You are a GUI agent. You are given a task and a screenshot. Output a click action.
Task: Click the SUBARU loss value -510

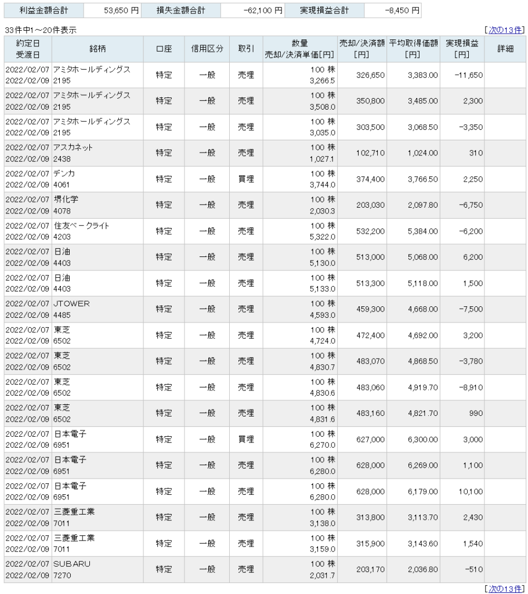click(475, 570)
